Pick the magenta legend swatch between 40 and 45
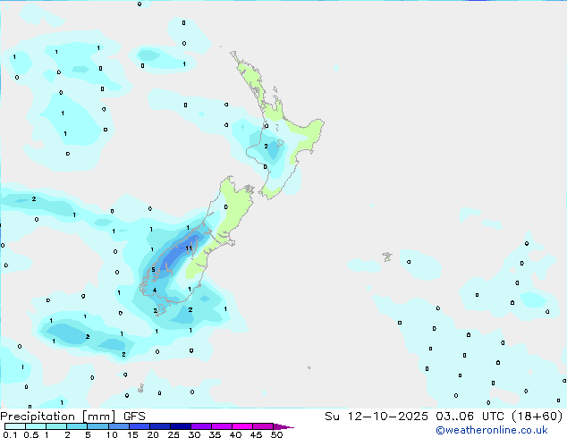The width and height of the screenshot is (567, 438). coord(242,426)
